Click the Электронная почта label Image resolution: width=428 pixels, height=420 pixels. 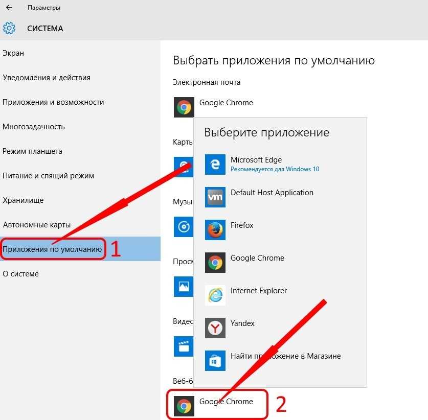pyautogui.click(x=207, y=82)
